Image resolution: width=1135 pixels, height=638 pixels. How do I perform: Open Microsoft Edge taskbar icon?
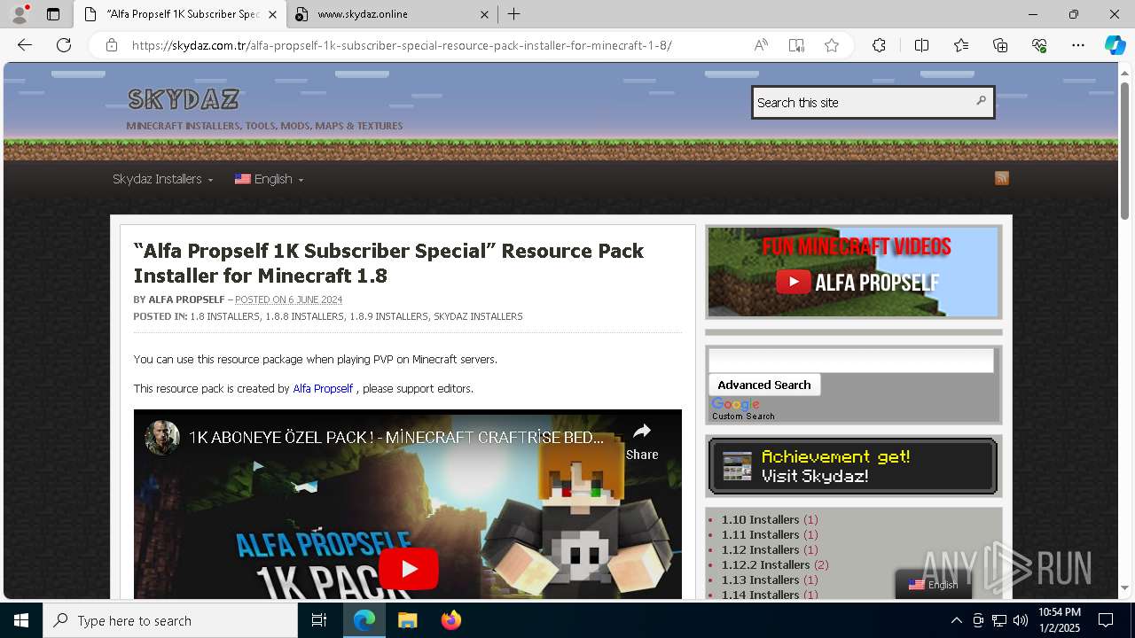pos(364,620)
